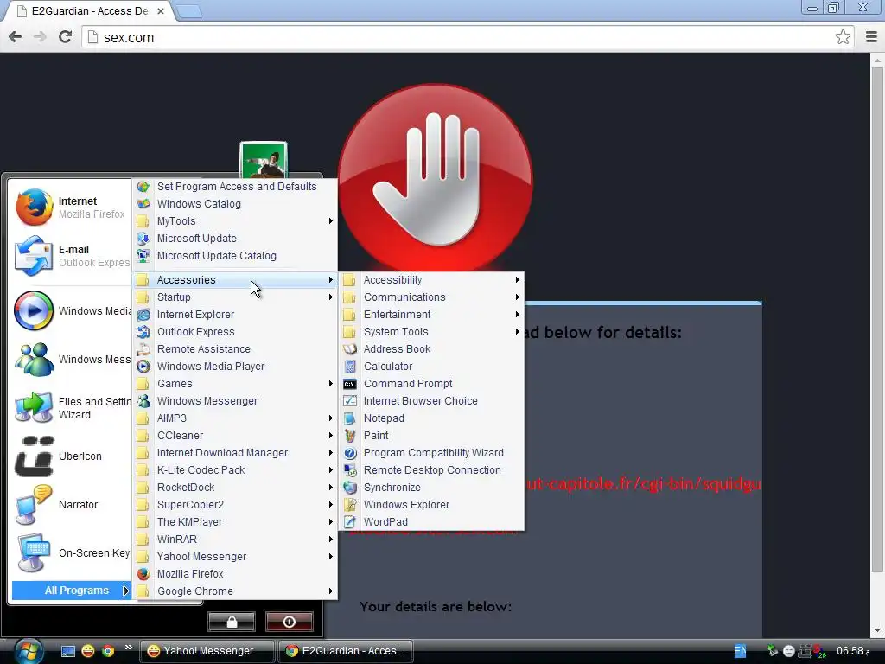Open new tab button in Chrome

point(189,11)
